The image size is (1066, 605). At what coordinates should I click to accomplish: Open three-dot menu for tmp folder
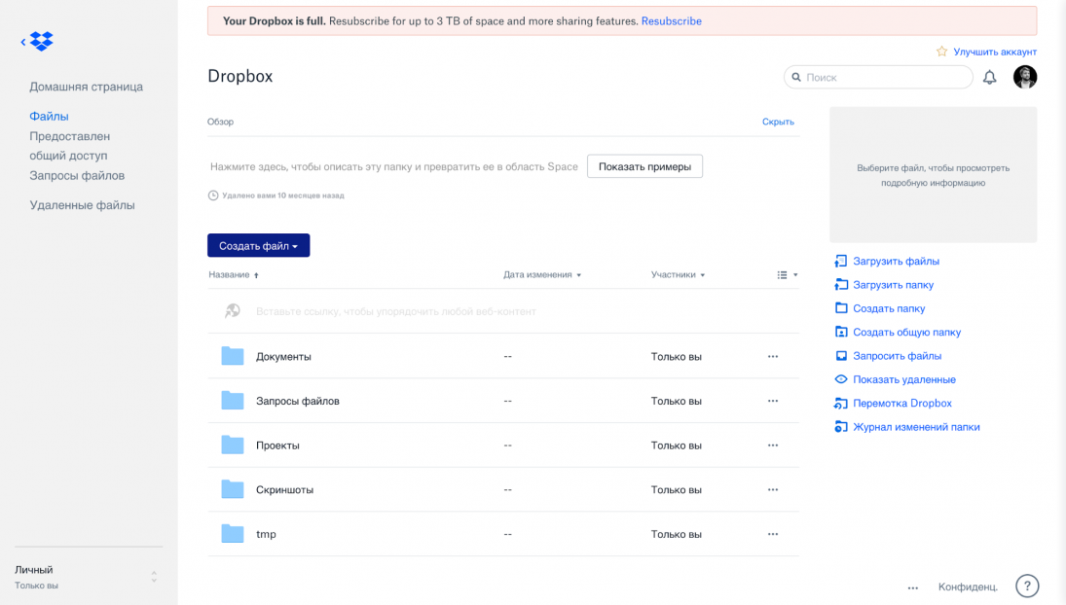772,534
